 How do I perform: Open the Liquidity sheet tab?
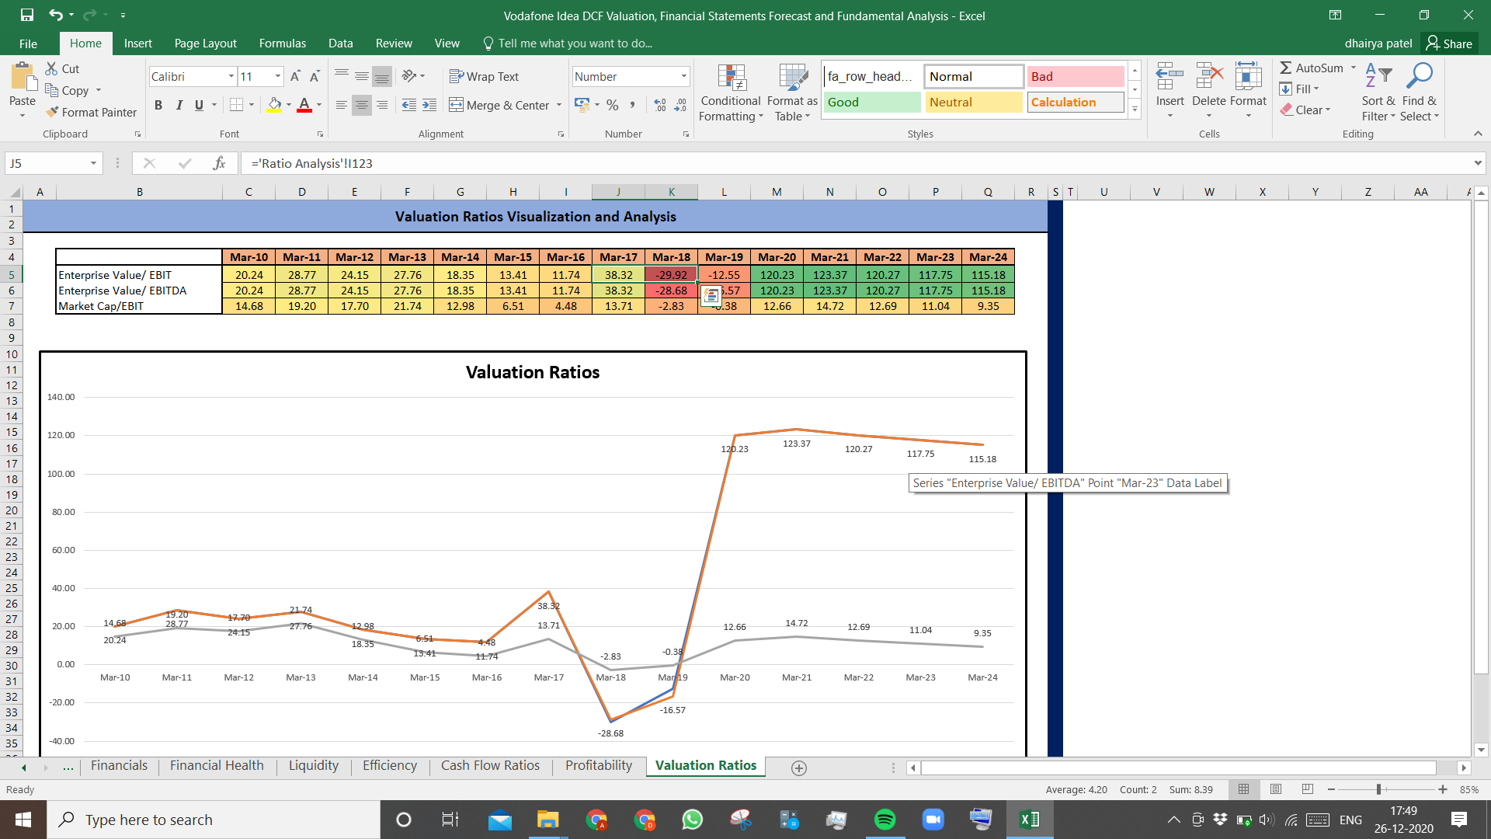[x=314, y=765]
